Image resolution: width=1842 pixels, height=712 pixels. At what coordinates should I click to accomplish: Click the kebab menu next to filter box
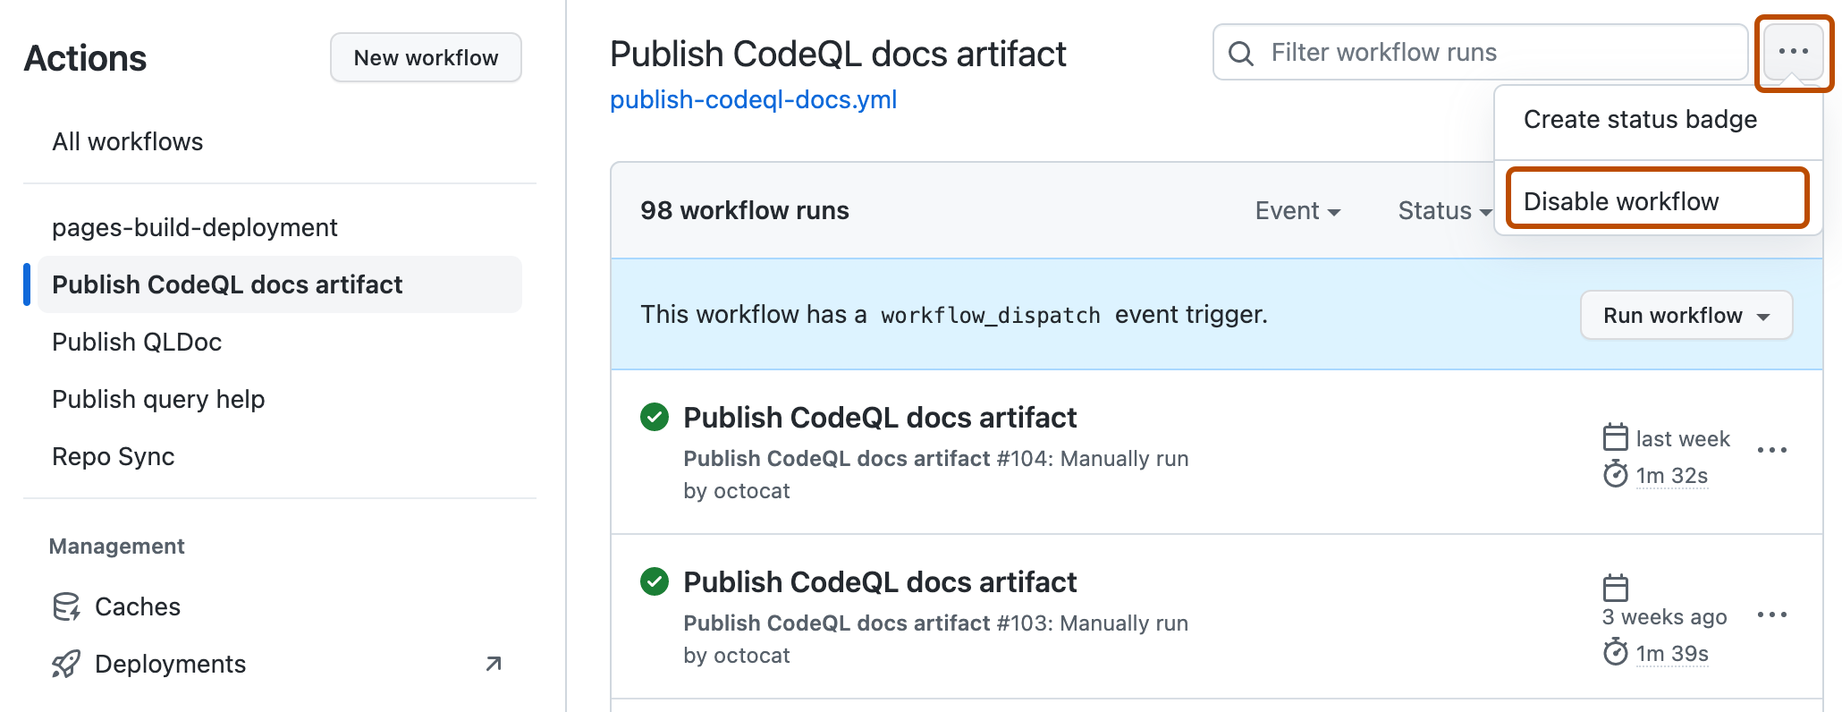coord(1793,52)
